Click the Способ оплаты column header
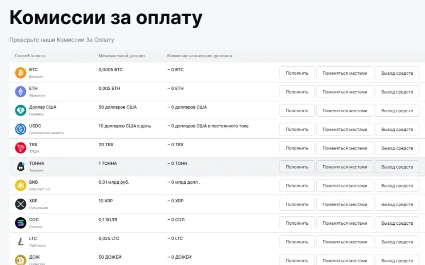Screen dimensions: 425x265 point(30,56)
